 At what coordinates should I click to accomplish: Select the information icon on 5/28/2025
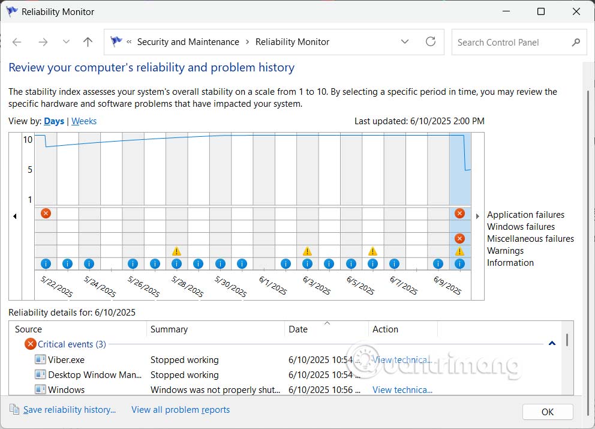tap(176, 263)
